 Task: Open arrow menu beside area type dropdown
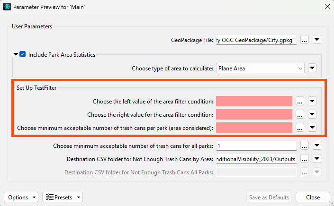pyautogui.click(x=312, y=68)
